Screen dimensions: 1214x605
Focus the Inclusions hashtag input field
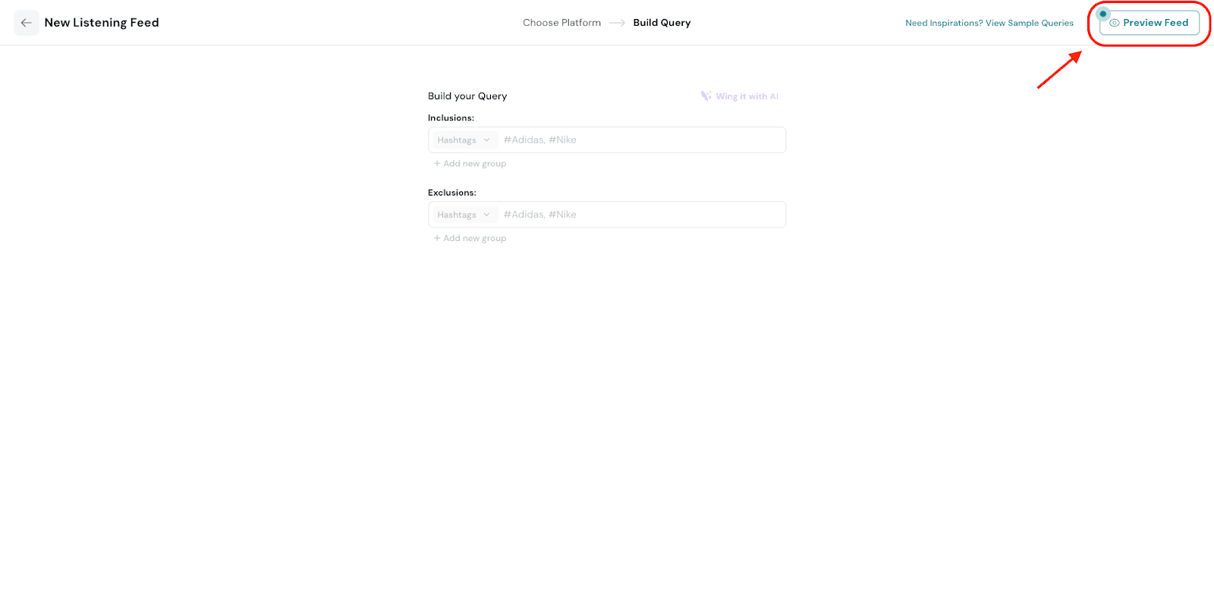[641, 140]
